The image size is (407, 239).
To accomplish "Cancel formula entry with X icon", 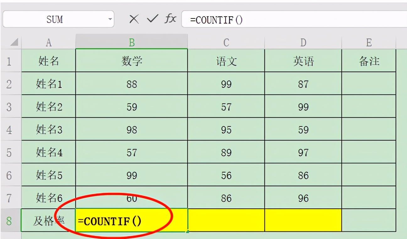I will point(134,19).
